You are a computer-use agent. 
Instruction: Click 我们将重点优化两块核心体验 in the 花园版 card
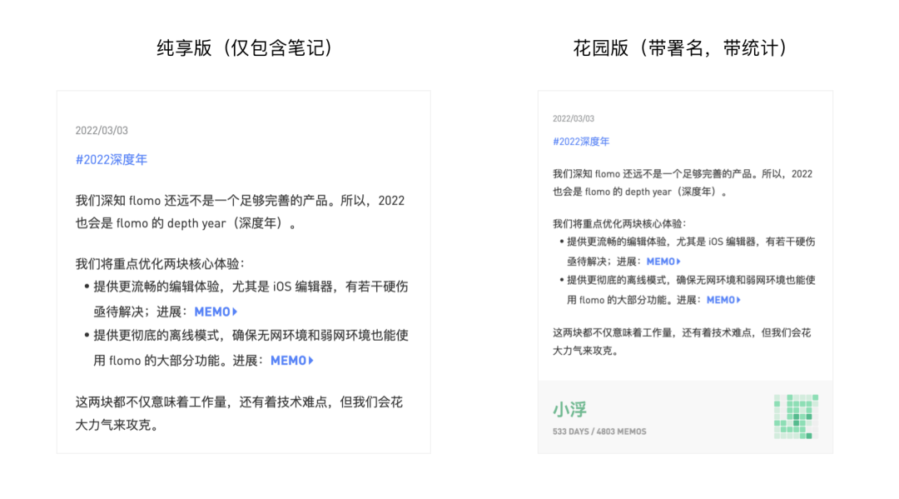point(619,224)
